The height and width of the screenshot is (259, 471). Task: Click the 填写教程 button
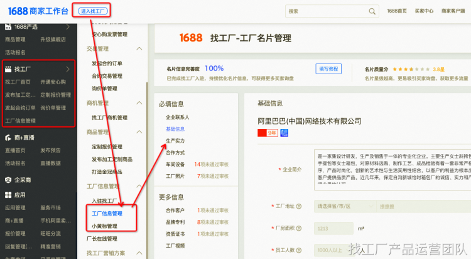click(328, 69)
